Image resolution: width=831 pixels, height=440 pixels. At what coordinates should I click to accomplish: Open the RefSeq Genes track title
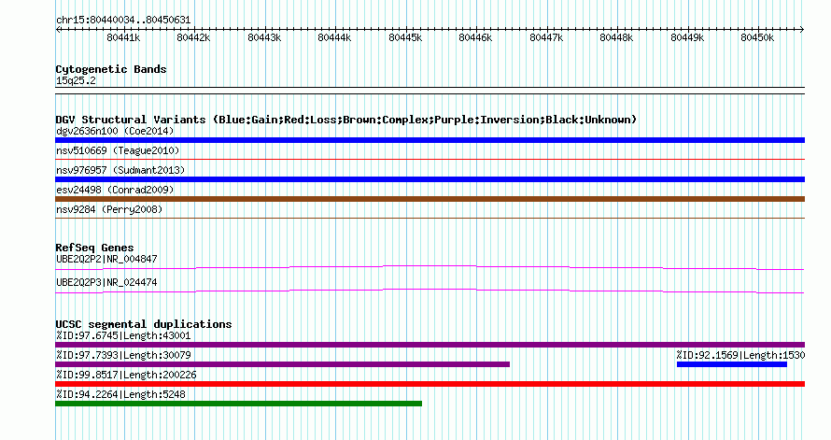[x=94, y=248]
